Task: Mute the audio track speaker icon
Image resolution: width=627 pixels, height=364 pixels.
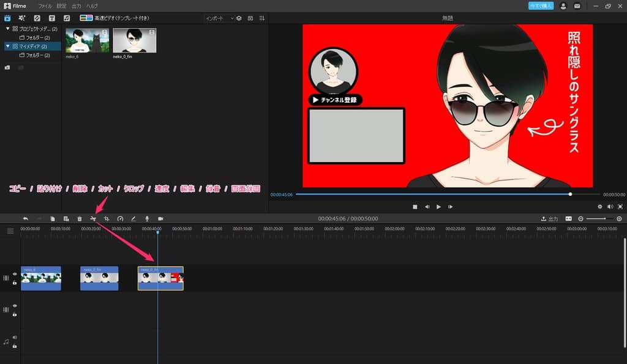Action: pos(15,337)
